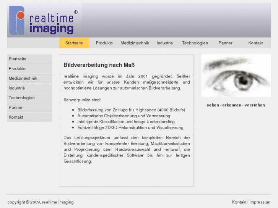Click the text Schwerpunkte sind:
This screenshot has width=278, height=208.
click(82, 100)
